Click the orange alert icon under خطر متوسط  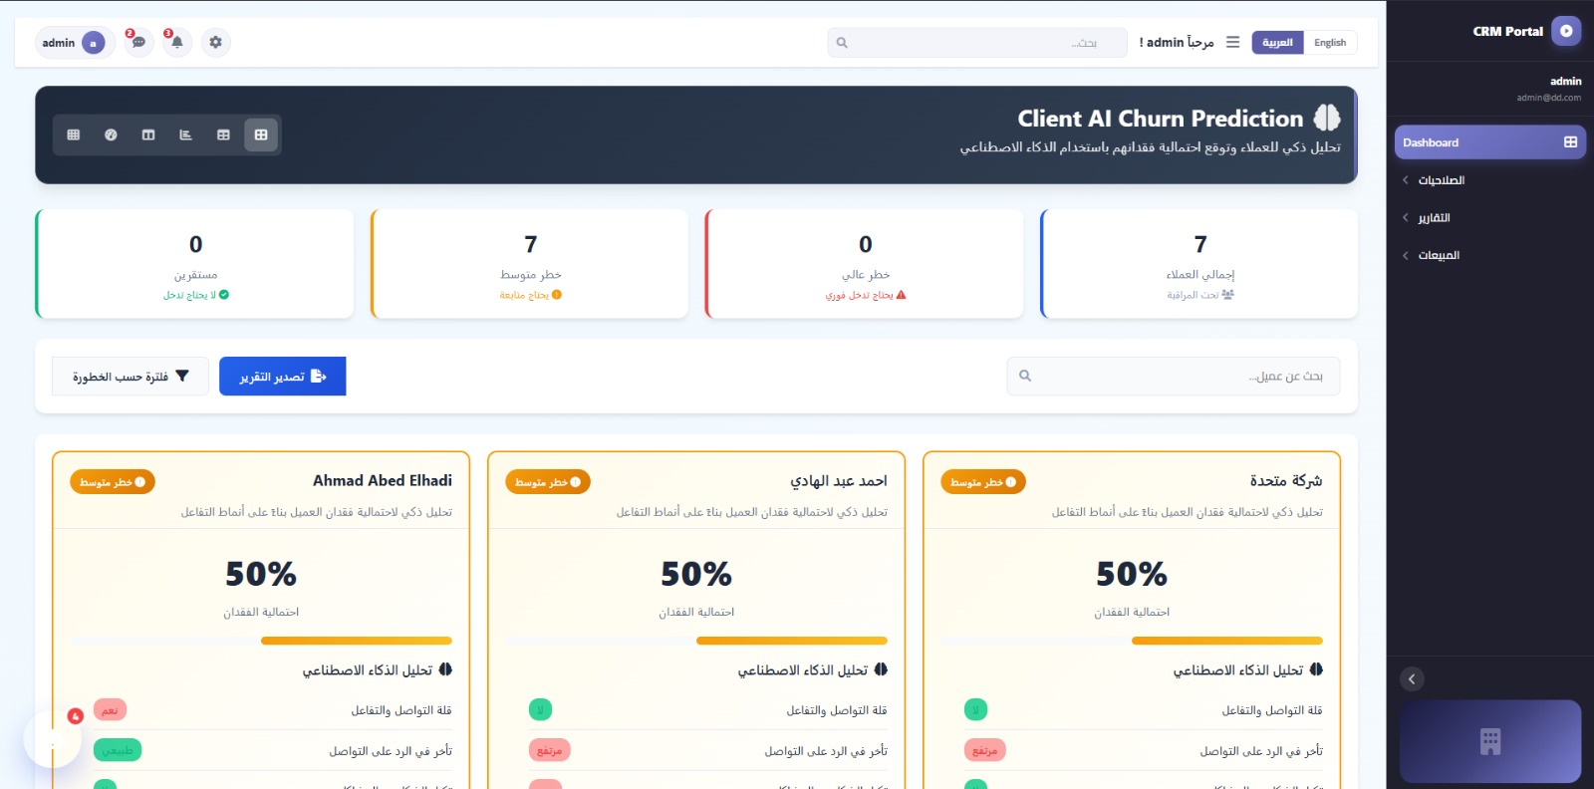coord(557,295)
